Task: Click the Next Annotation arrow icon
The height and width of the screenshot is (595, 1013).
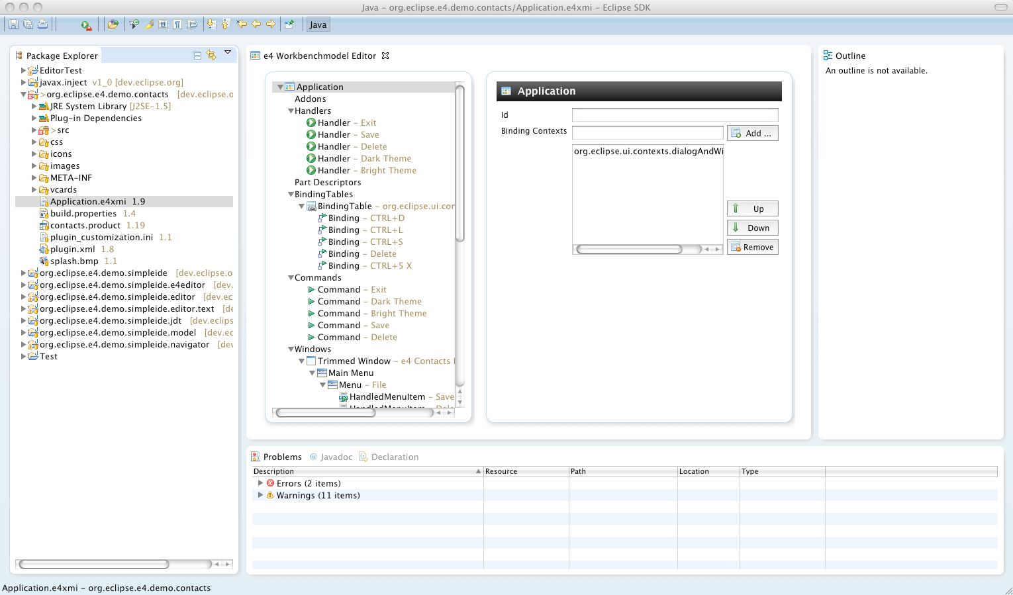Action: [x=211, y=24]
